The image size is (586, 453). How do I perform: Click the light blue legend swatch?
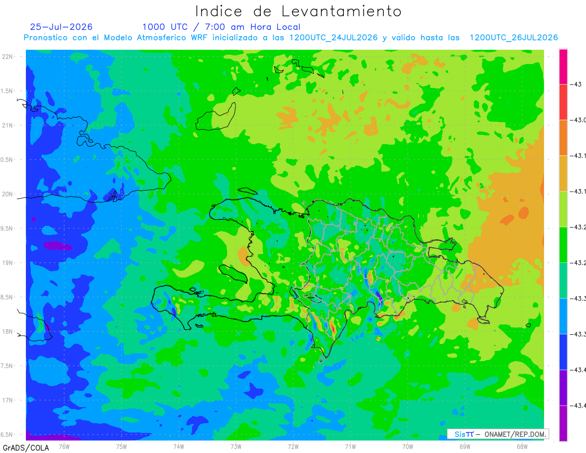(x=563, y=316)
